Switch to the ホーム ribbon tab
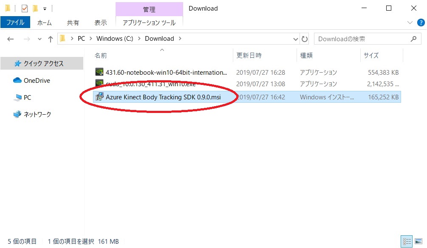This screenshot has width=427, height=248. coord(44,23)
